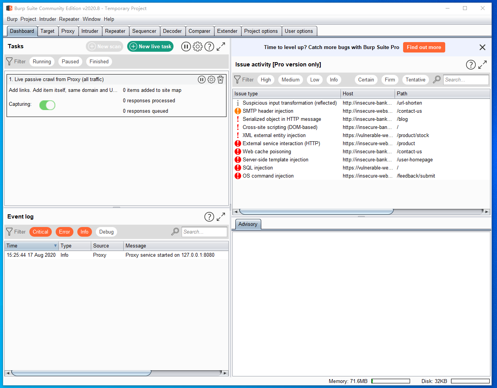Focus the Event log search field
The image size is (497, 388).
(x=204, y=232)
